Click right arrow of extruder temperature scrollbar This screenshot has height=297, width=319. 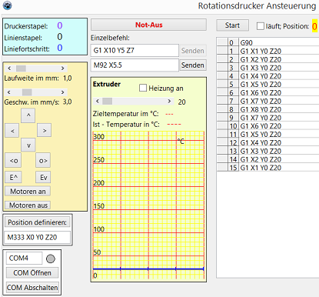click(169, 101)
